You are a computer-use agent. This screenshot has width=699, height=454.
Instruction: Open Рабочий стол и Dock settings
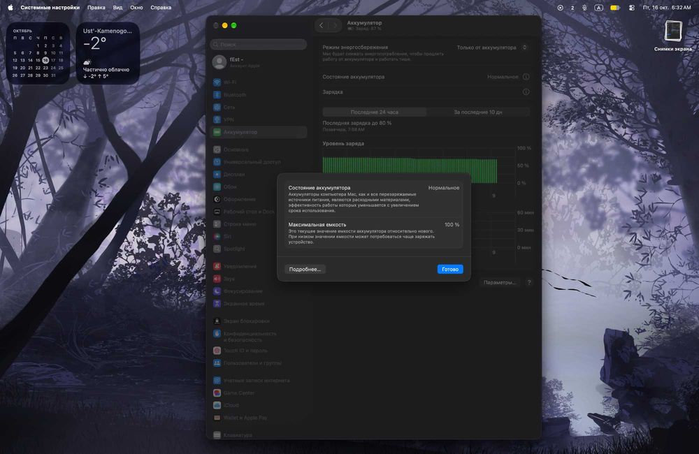click(x=259, y=212)
